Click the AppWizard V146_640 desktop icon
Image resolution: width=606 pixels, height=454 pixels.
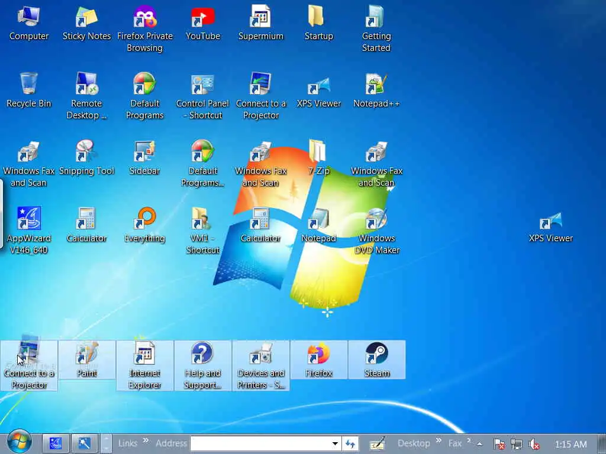click(x=28, y=231)
